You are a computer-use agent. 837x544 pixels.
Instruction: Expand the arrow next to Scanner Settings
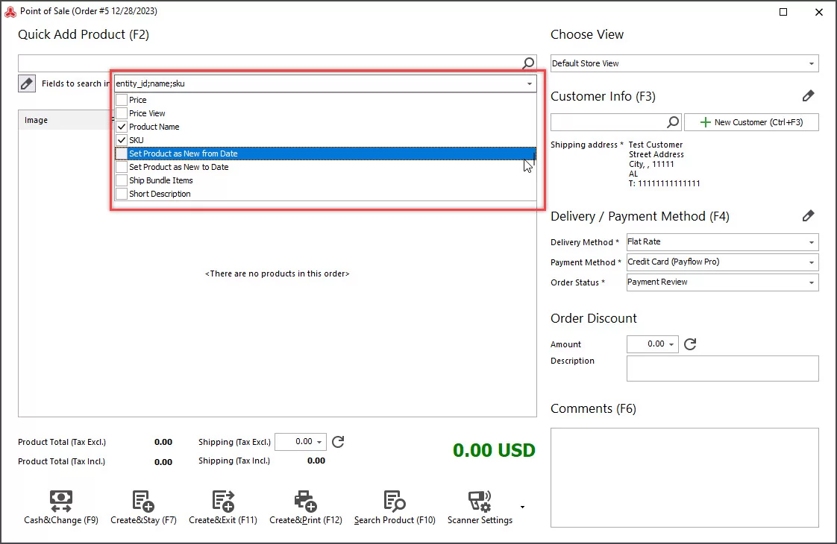tap(523, 507)
